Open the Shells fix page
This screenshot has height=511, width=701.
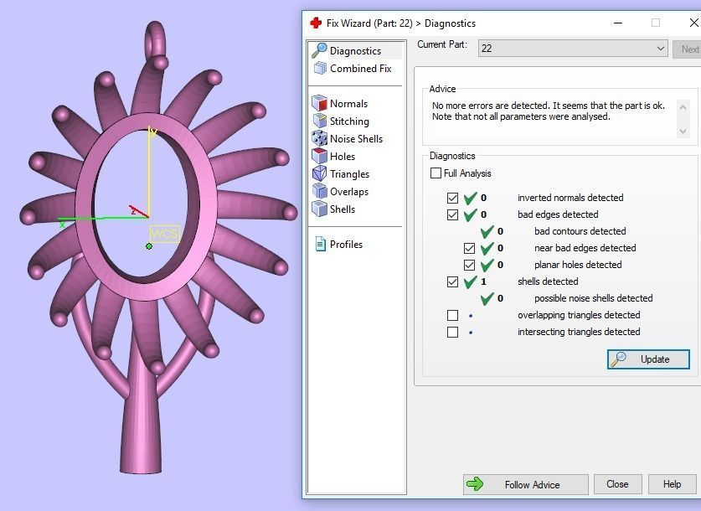pyautogui.click(x=343, y=209)
